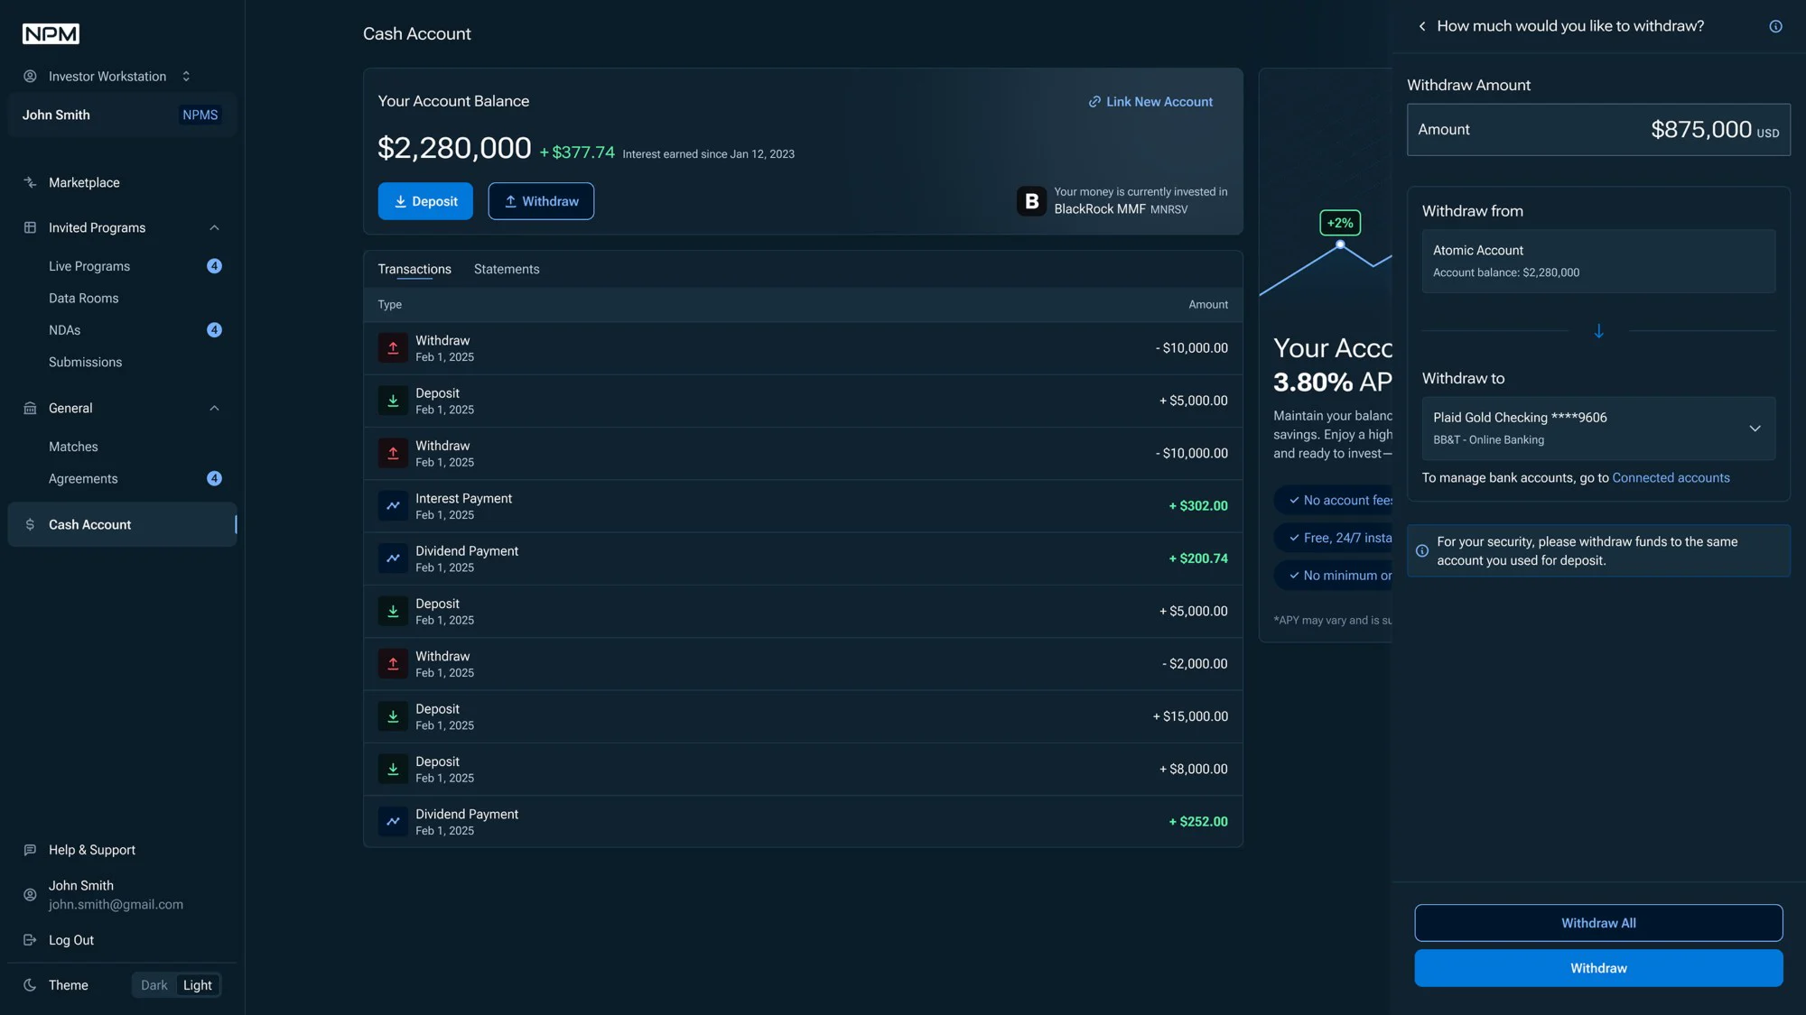Click the user profile icon beside john.smith@gmail.com

coord(30,895)
